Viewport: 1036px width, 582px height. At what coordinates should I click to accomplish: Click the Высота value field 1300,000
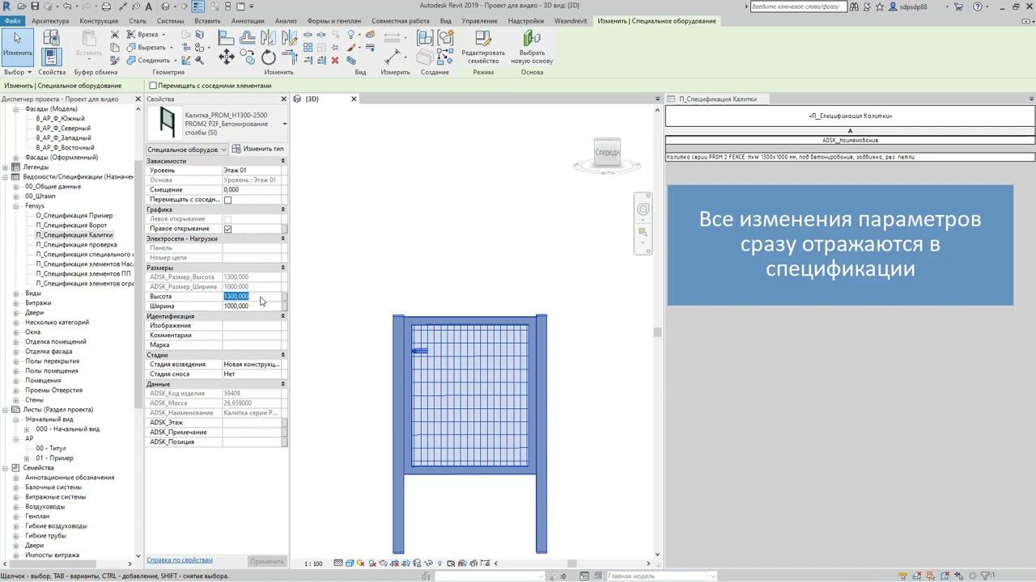[x=252, y=297]
